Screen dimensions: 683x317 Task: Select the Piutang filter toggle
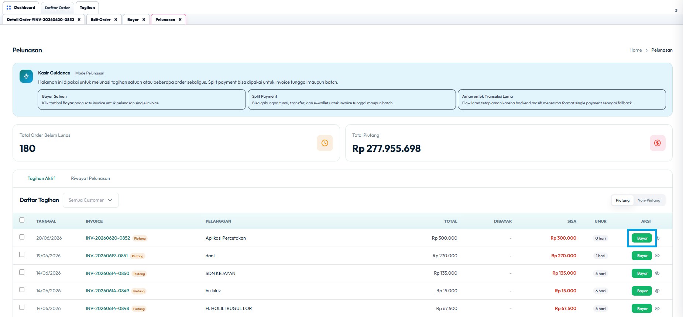pos(622,200)
